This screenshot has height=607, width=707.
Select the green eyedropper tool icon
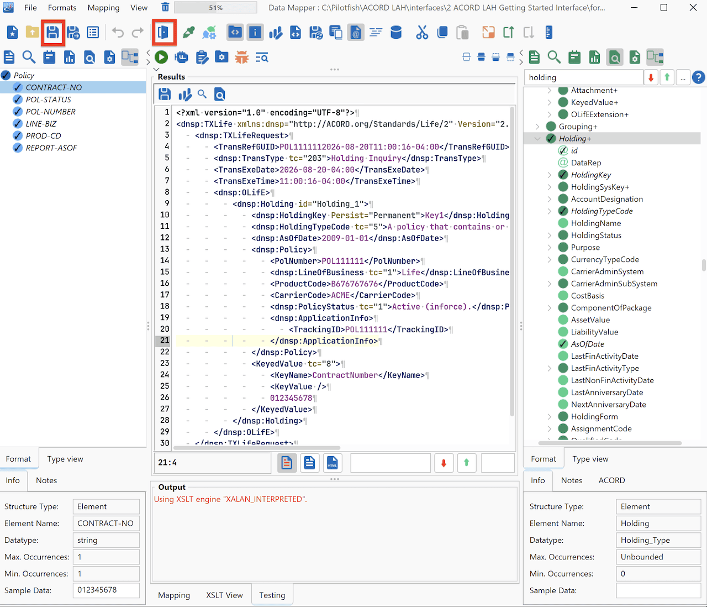(x=189, y=33)
